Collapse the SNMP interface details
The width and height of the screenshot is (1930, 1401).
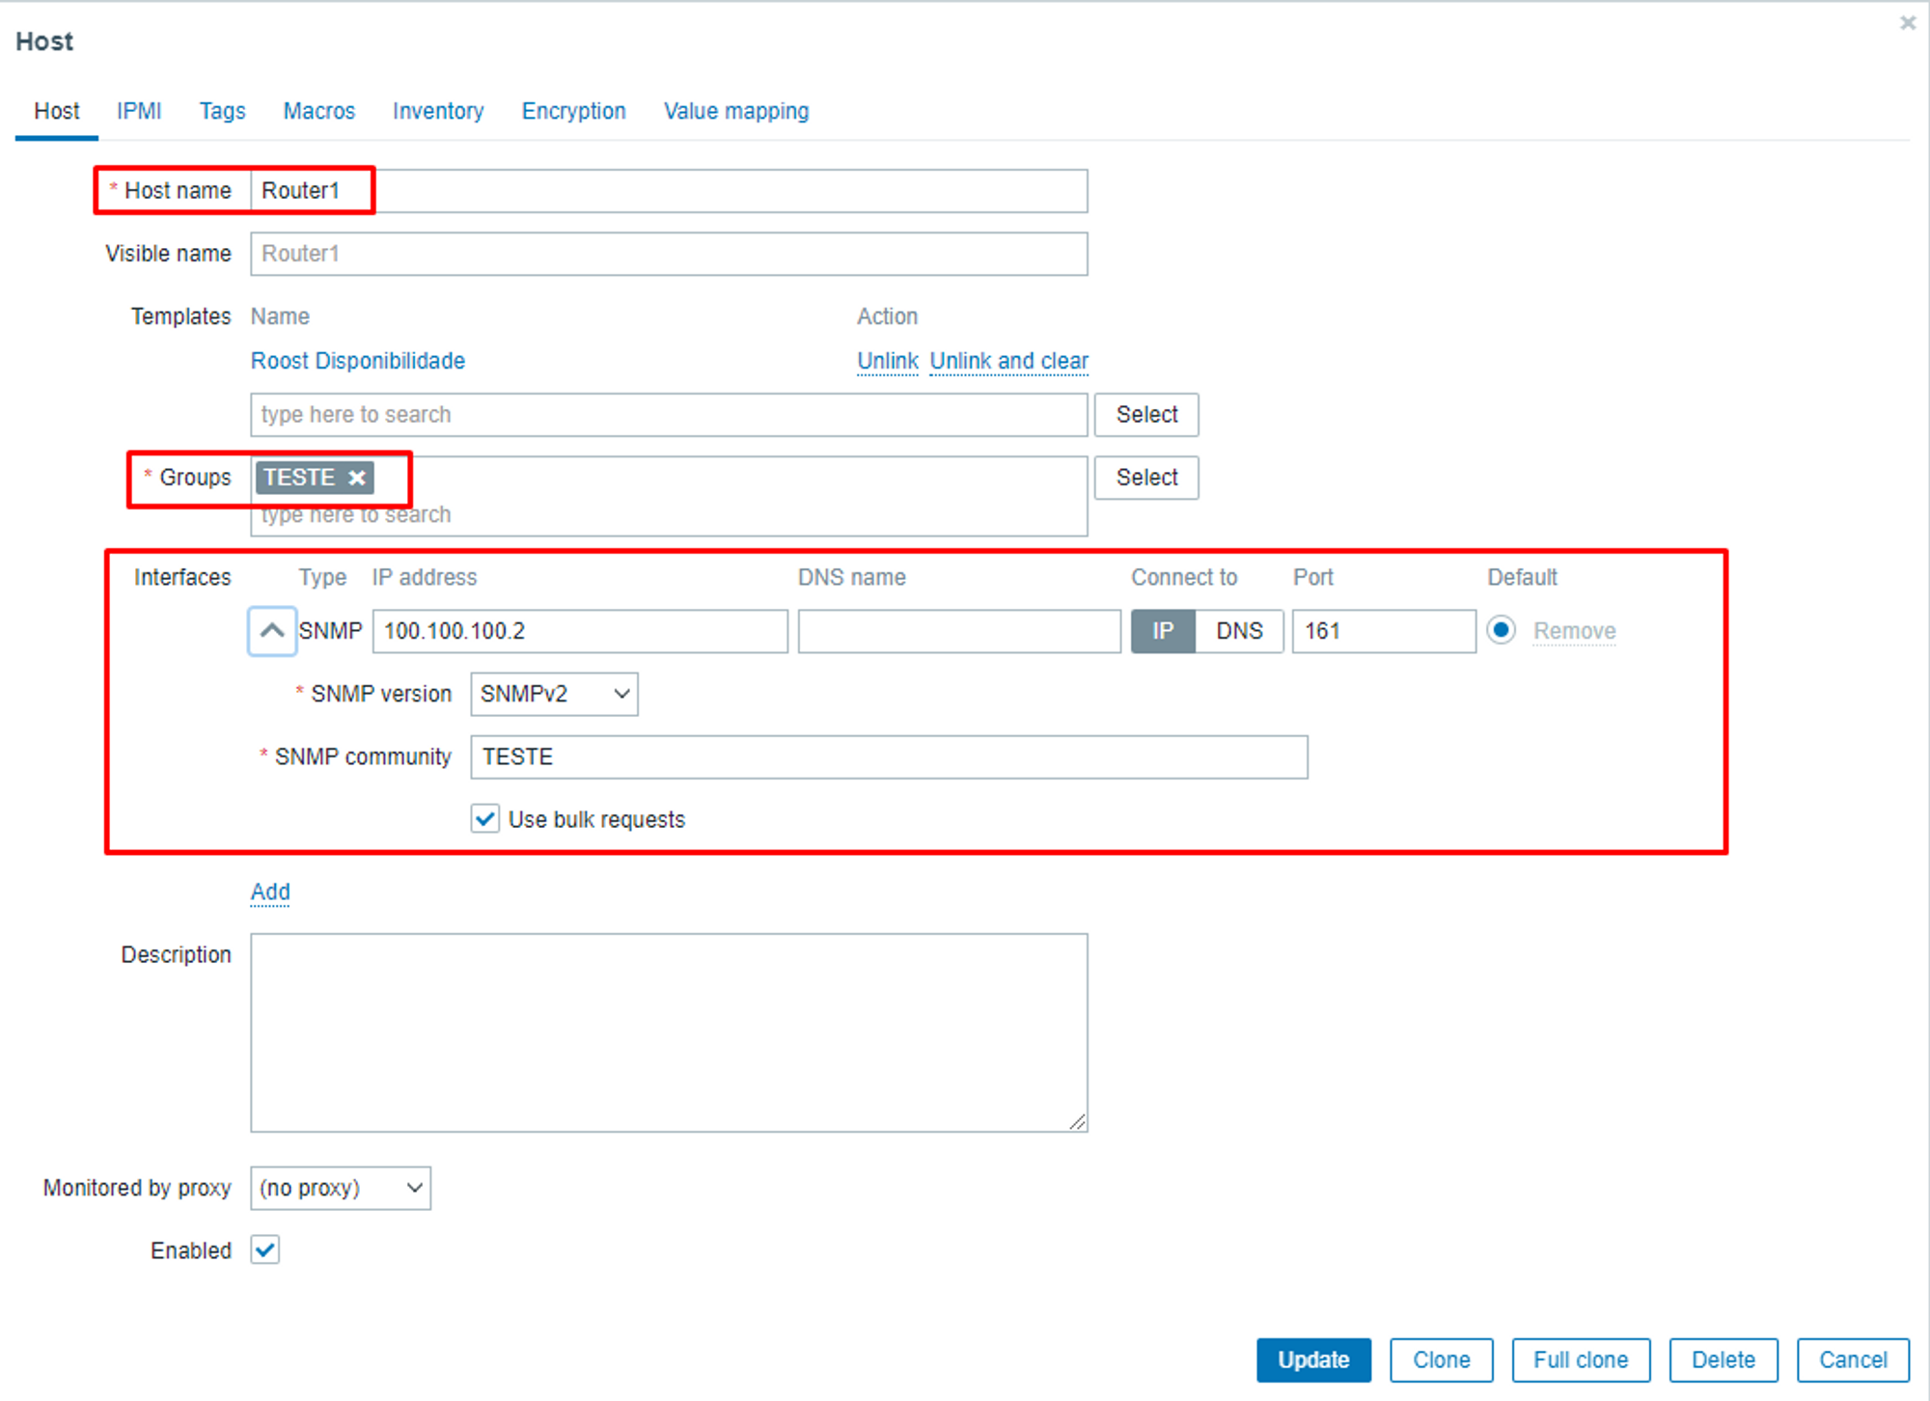[x=272, y=631]
